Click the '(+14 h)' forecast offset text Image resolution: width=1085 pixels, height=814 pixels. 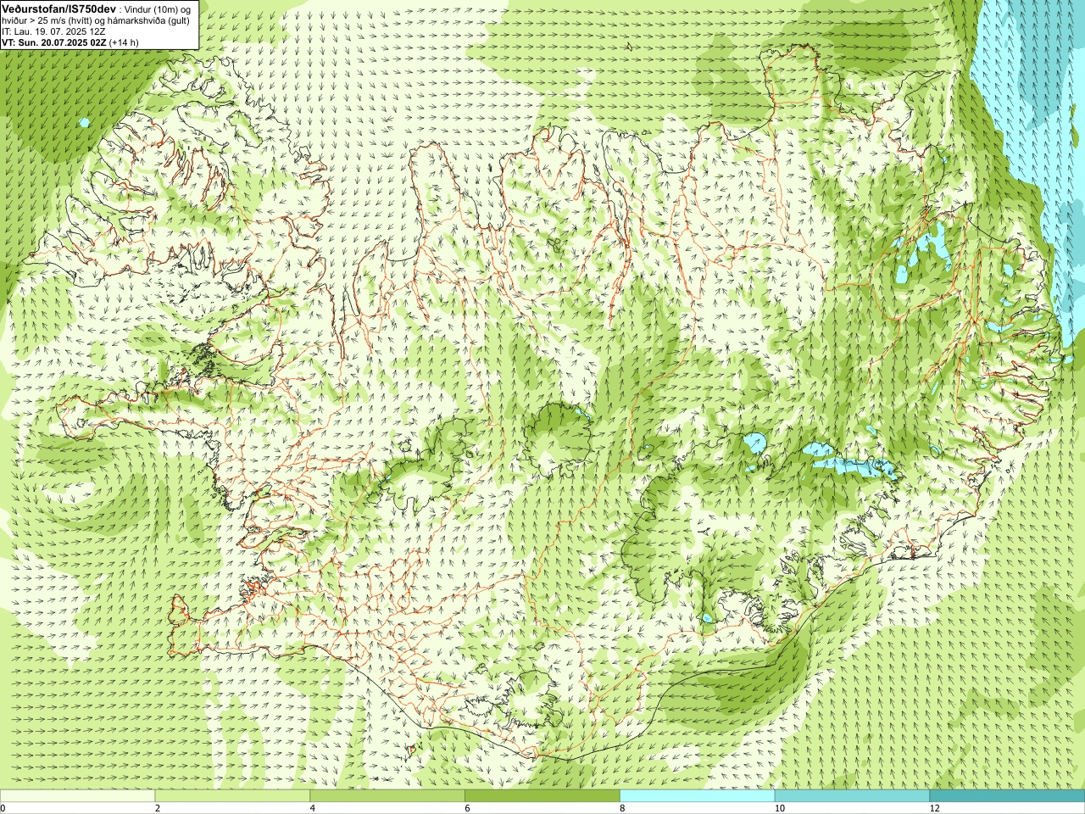pos(124,42)
